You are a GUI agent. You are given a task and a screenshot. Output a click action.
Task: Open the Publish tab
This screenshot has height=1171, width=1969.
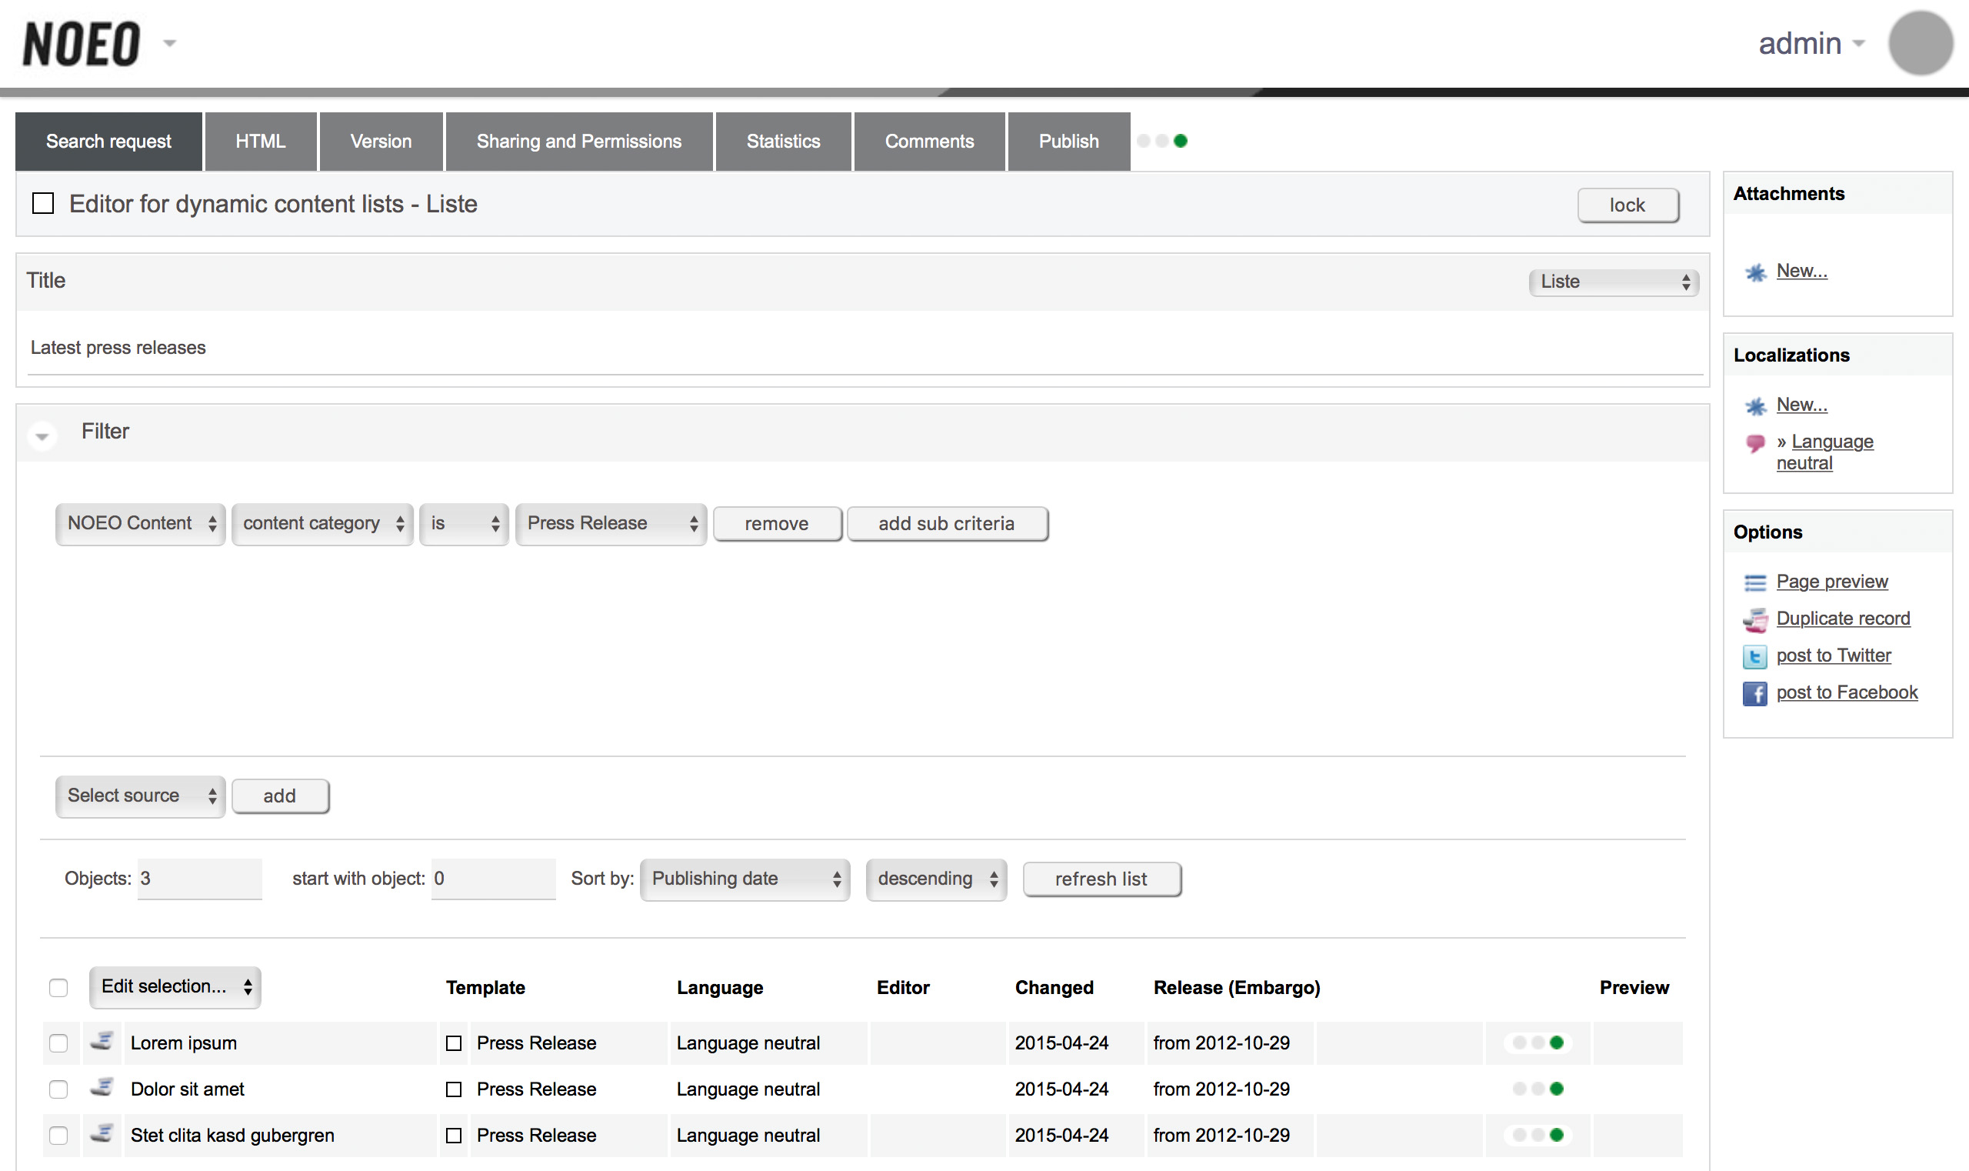coord(1069,142)
